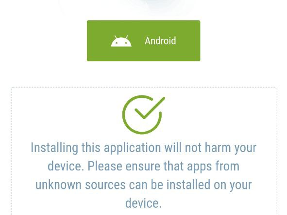Tap the green Android download button
This screenshot has width=287, height=215.
[144, 41]
